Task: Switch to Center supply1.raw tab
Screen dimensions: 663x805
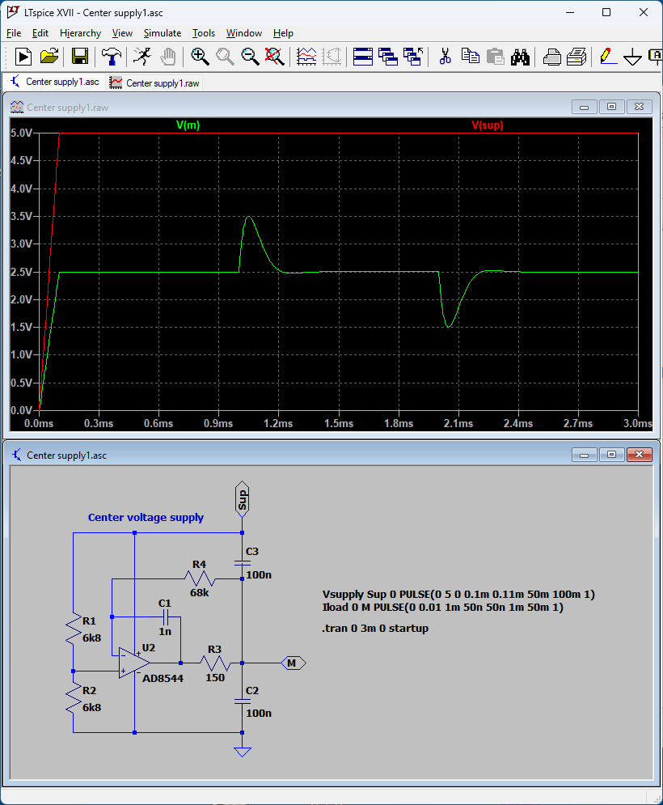Action: tap(155, 83)
